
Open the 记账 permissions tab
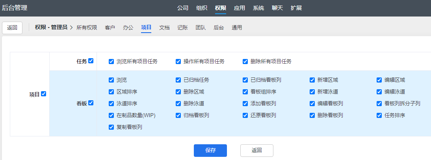tap(182, 28)
